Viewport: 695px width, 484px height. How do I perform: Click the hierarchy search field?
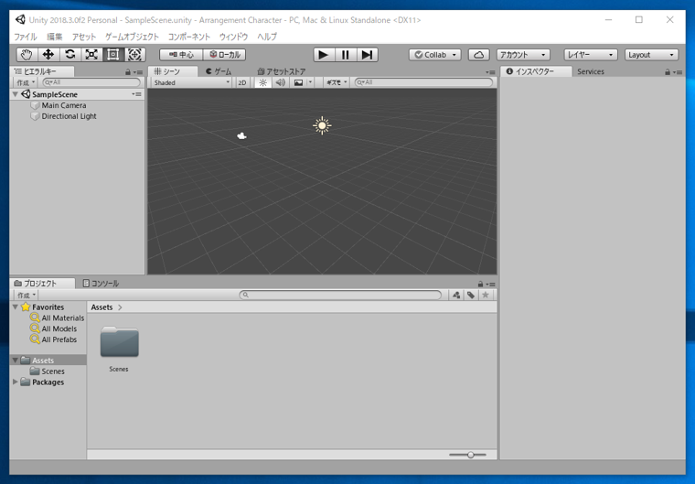[91, 82]
